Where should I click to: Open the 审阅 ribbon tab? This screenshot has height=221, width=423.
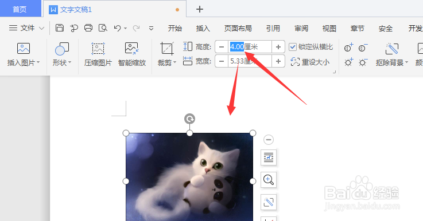[x=301, y=28]
